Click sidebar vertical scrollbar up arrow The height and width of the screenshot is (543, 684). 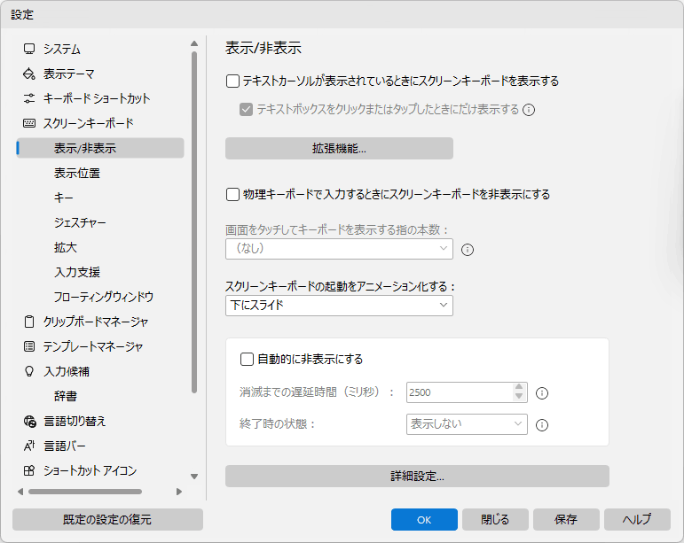[x=194, y=43]
